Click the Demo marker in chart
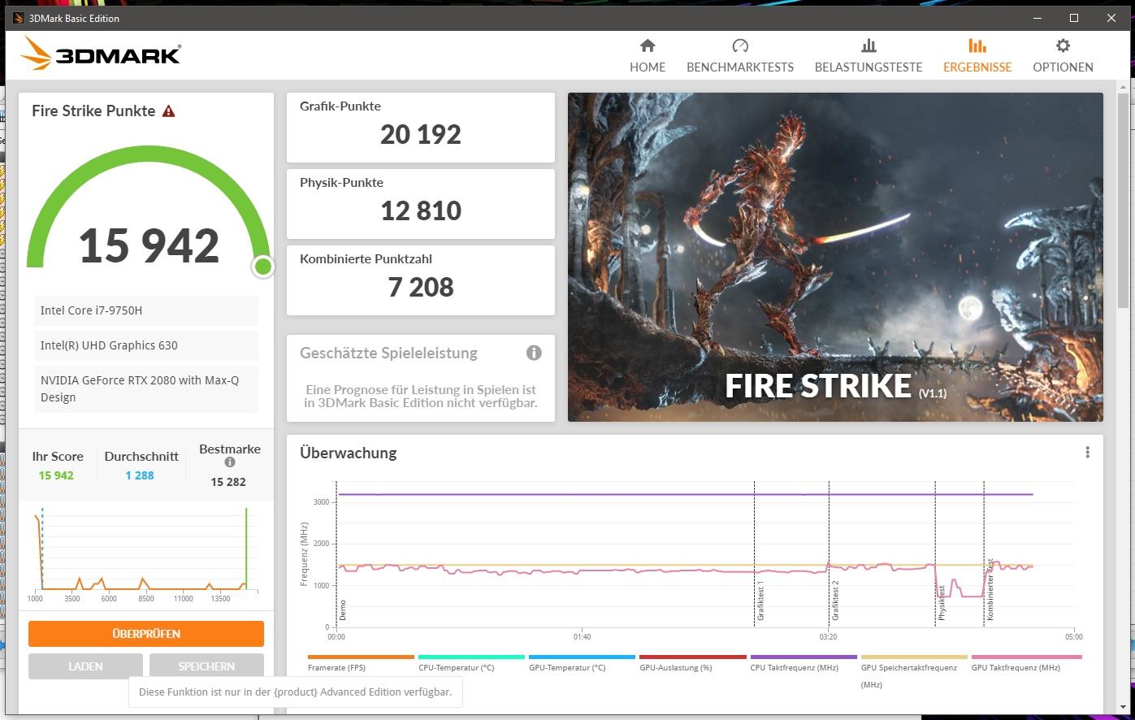1135x720 pixels. [x=343, y=611]
